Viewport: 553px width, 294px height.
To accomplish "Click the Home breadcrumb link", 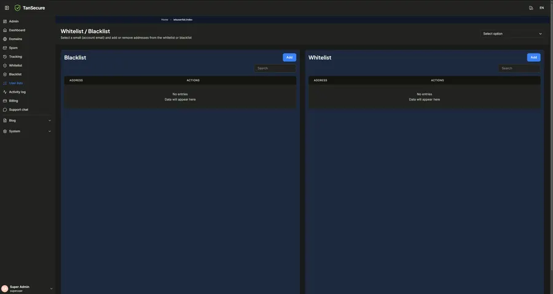I will click(x=165, y=20).
